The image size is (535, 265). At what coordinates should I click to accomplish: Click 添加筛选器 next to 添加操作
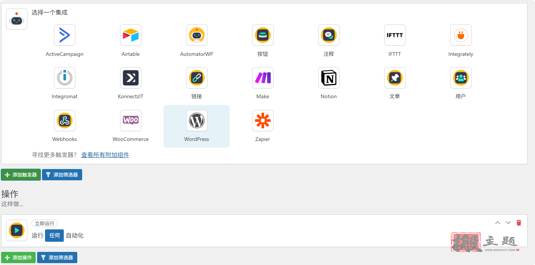click(x=57, y=258)
